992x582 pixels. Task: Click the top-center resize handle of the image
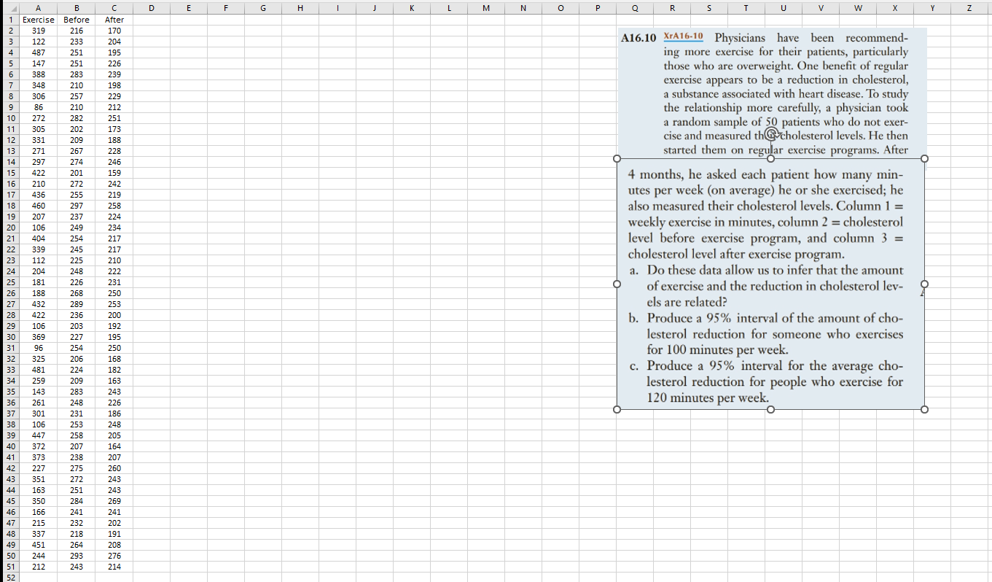(x=770, y=158)
